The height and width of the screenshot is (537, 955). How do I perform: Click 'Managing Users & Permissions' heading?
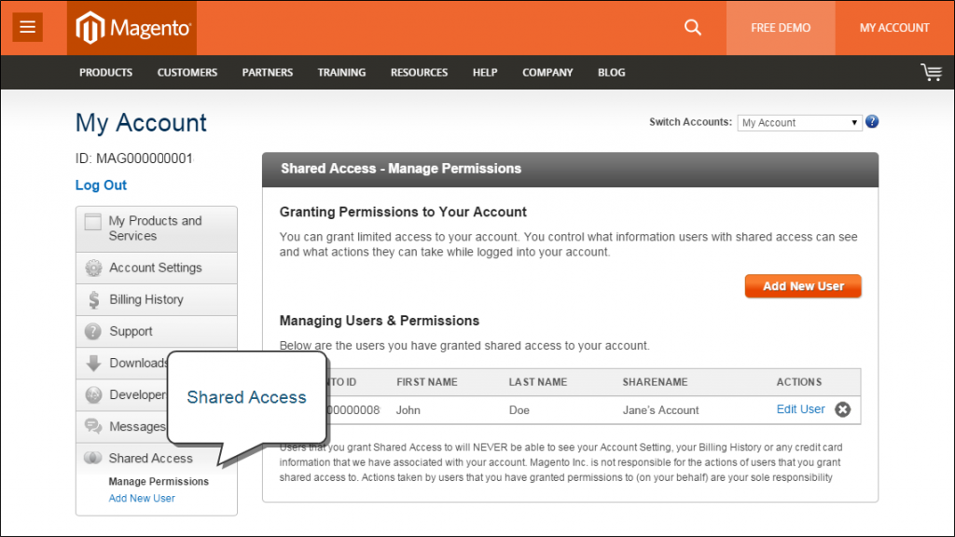[380, 321]
